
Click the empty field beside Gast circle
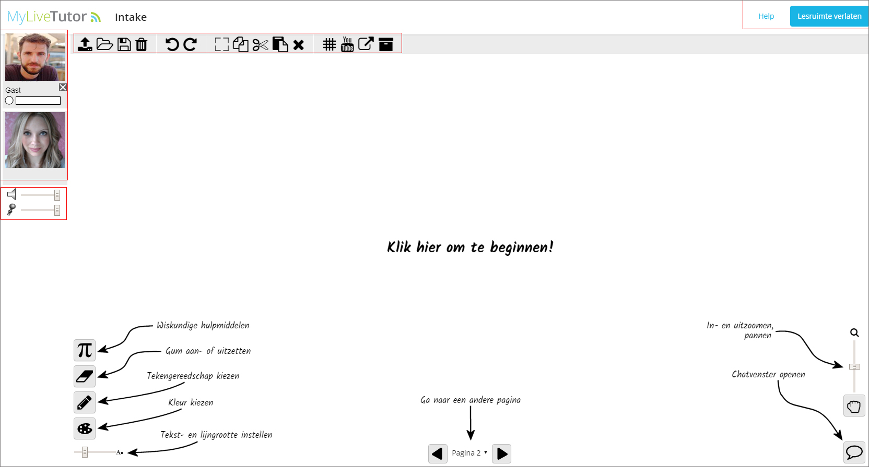click(38, 101)
